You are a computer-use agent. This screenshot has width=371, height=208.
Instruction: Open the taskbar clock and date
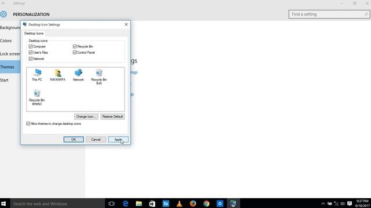coord(362,203)
